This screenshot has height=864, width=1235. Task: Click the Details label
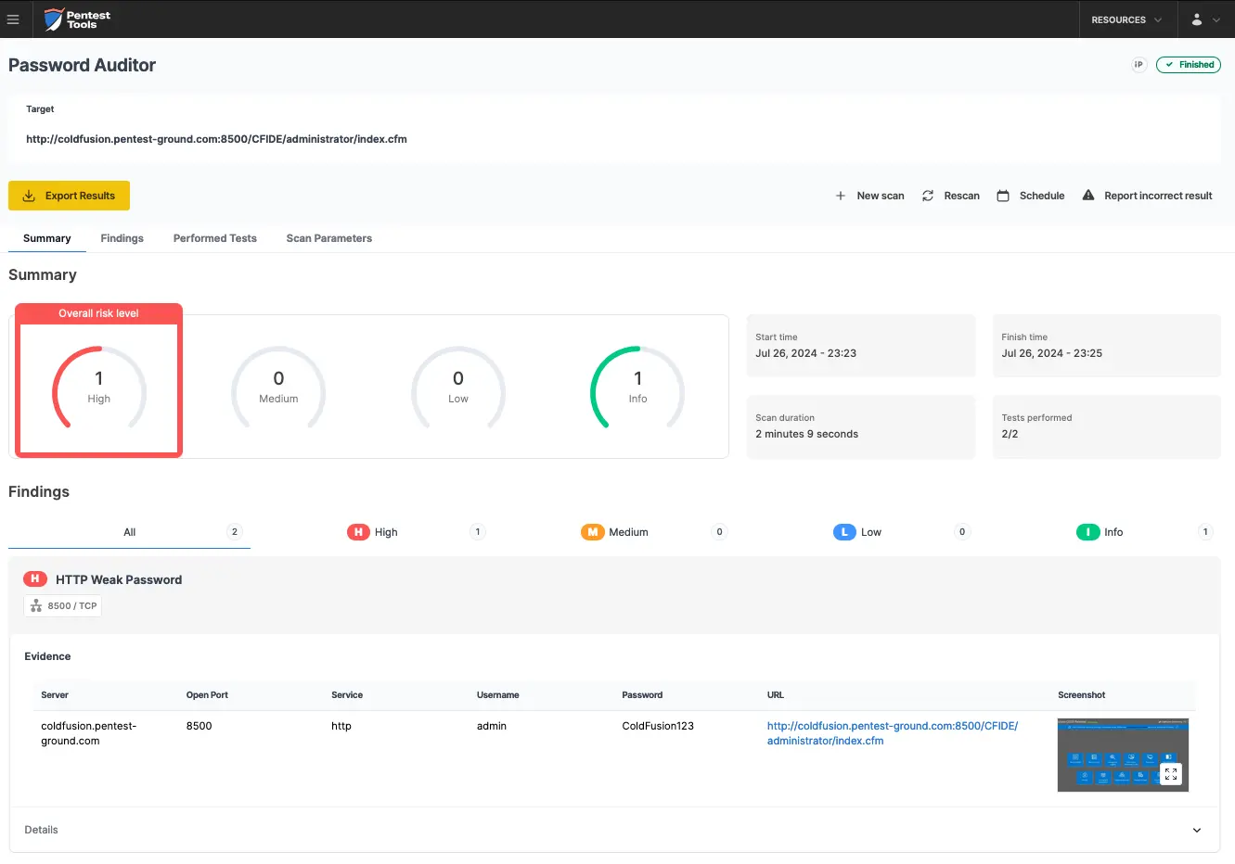[41, 830]
